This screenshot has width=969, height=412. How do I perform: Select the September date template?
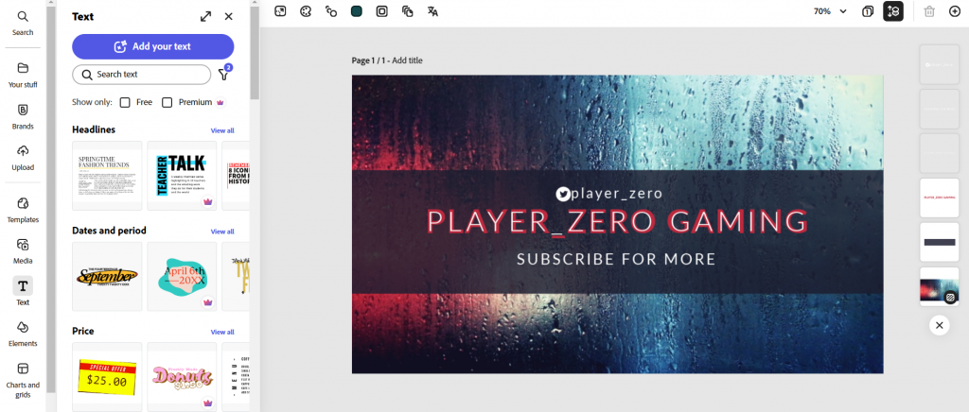point(107,276)
